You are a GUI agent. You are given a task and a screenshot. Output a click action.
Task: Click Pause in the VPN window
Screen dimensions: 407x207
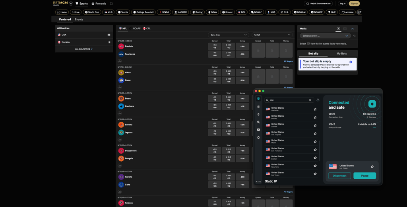(x=365, y=176)
